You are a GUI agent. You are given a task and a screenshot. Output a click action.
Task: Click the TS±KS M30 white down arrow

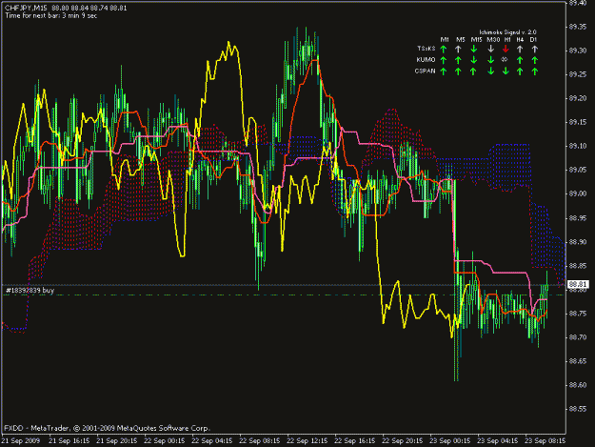tap(490, 49)
